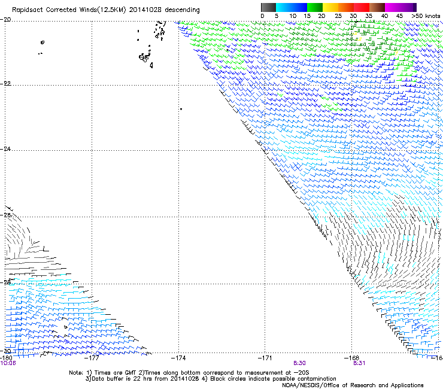This screenshot has width=443, height=389.
Task: Click the note 'Data buffer is 22 hrs'
Action: 122,379
